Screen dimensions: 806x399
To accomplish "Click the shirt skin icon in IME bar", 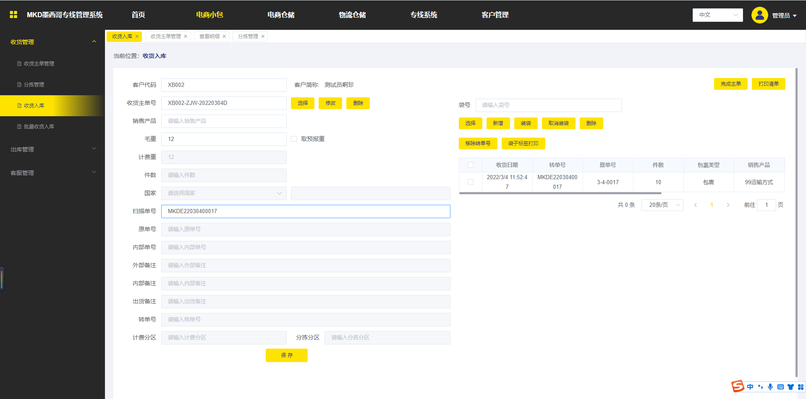I will (790, 387).
